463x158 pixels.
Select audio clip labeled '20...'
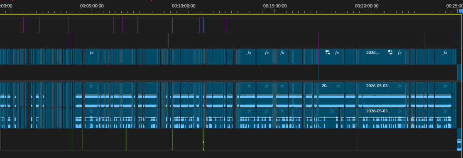pyautogui.click(x=331, y=94)
